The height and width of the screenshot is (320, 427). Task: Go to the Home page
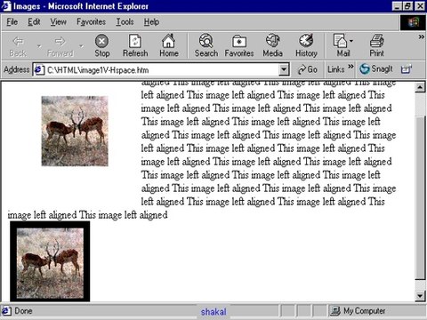pyautogui.click(x=169, y=46)
